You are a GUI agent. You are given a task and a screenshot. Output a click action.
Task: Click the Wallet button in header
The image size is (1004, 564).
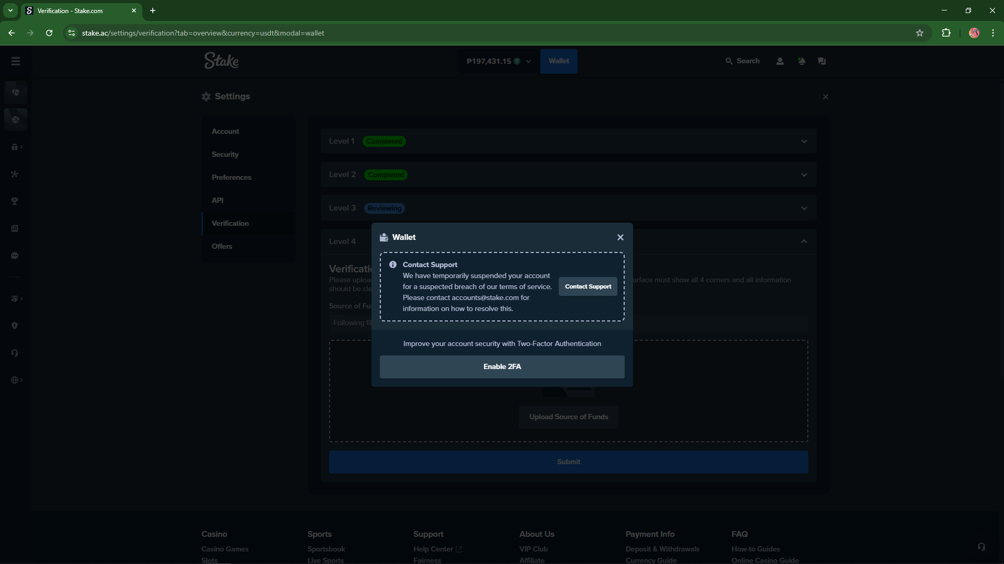coord(559,61)
